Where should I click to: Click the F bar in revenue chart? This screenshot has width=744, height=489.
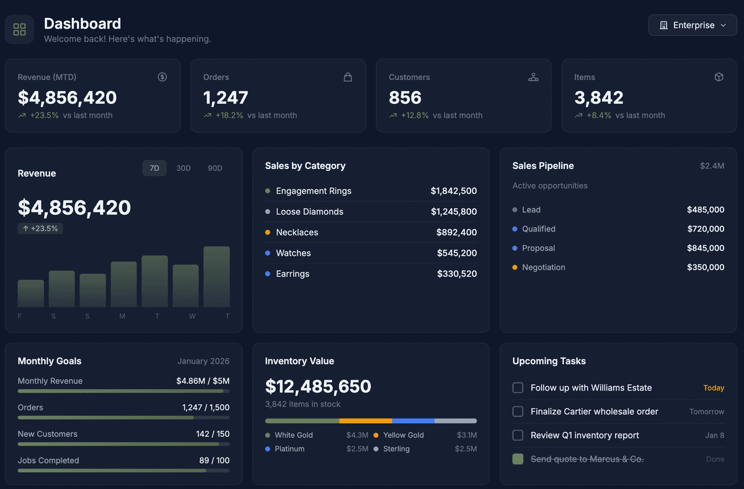pos(31,293)
